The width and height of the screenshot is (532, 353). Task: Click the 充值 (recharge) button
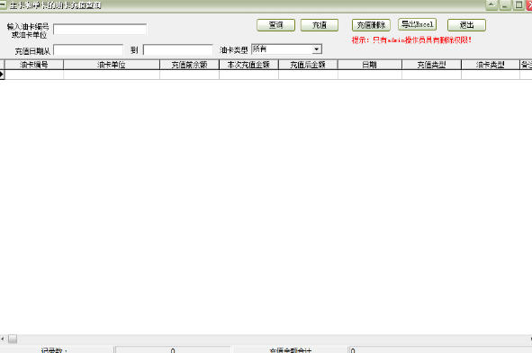click(320, 25)
